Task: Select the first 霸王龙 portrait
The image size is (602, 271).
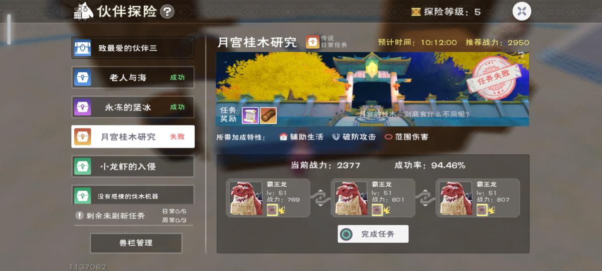Action: coord(246,198)
